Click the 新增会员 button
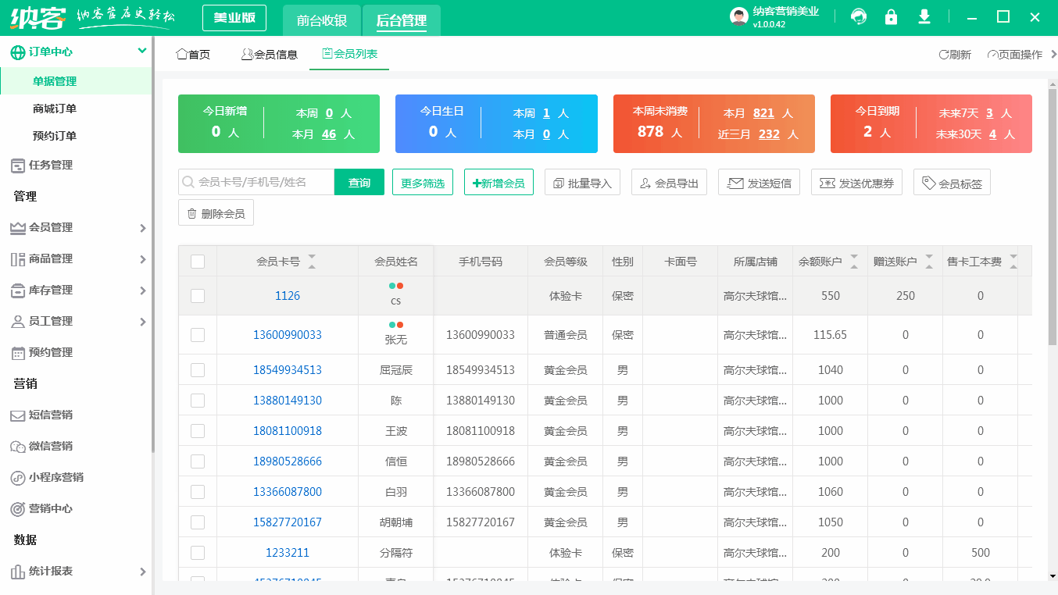Viewport: 1058px width, 595px height. click(499, 181)
